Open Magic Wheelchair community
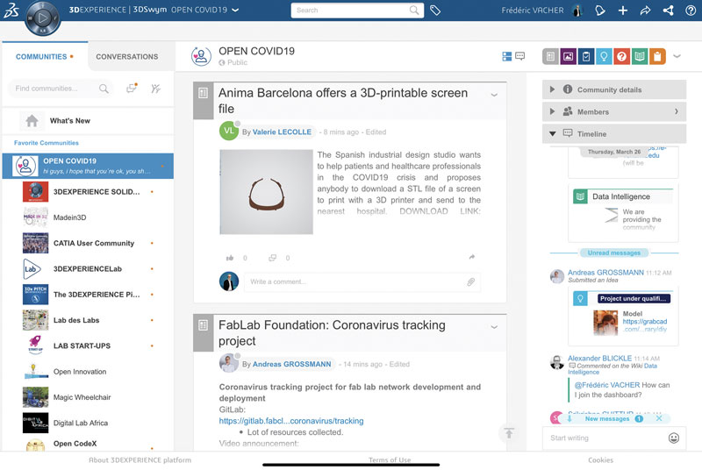The width and height of the screenshot is (702, 470). click(88, 397)
